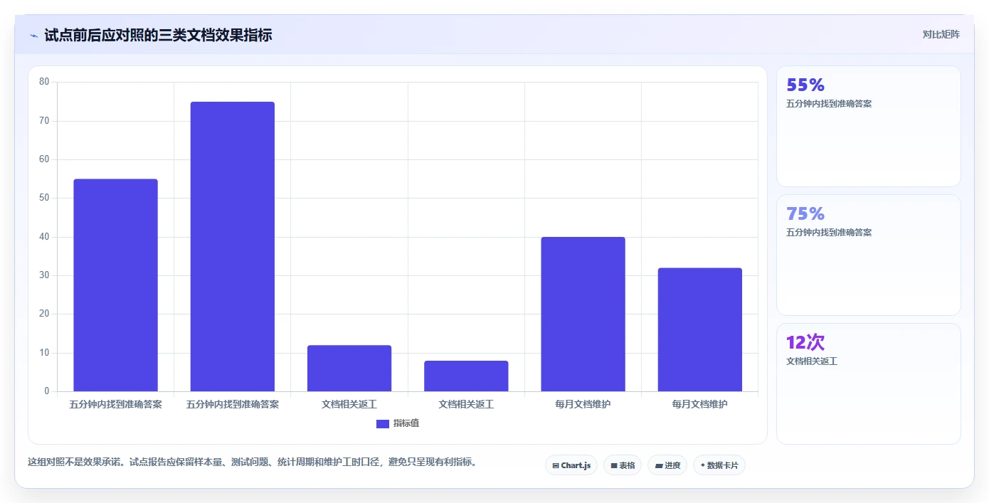Select the 每月文档维护 bar with value 40
This screenshot has width=989, height=503.
tap(583, 314)
